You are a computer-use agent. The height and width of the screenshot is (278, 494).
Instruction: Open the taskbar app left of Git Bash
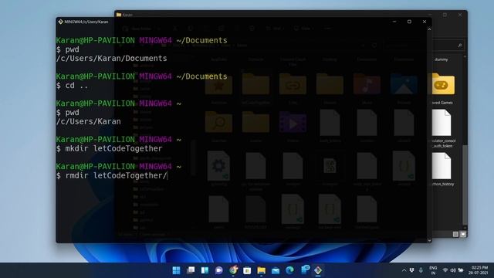point(305,270)
